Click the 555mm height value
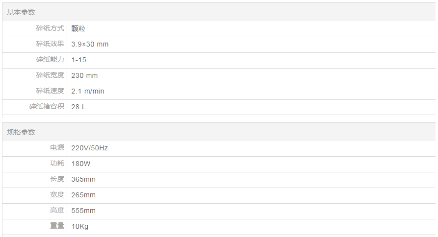Viewport: 438px width, 237px height. coord(83,211)
